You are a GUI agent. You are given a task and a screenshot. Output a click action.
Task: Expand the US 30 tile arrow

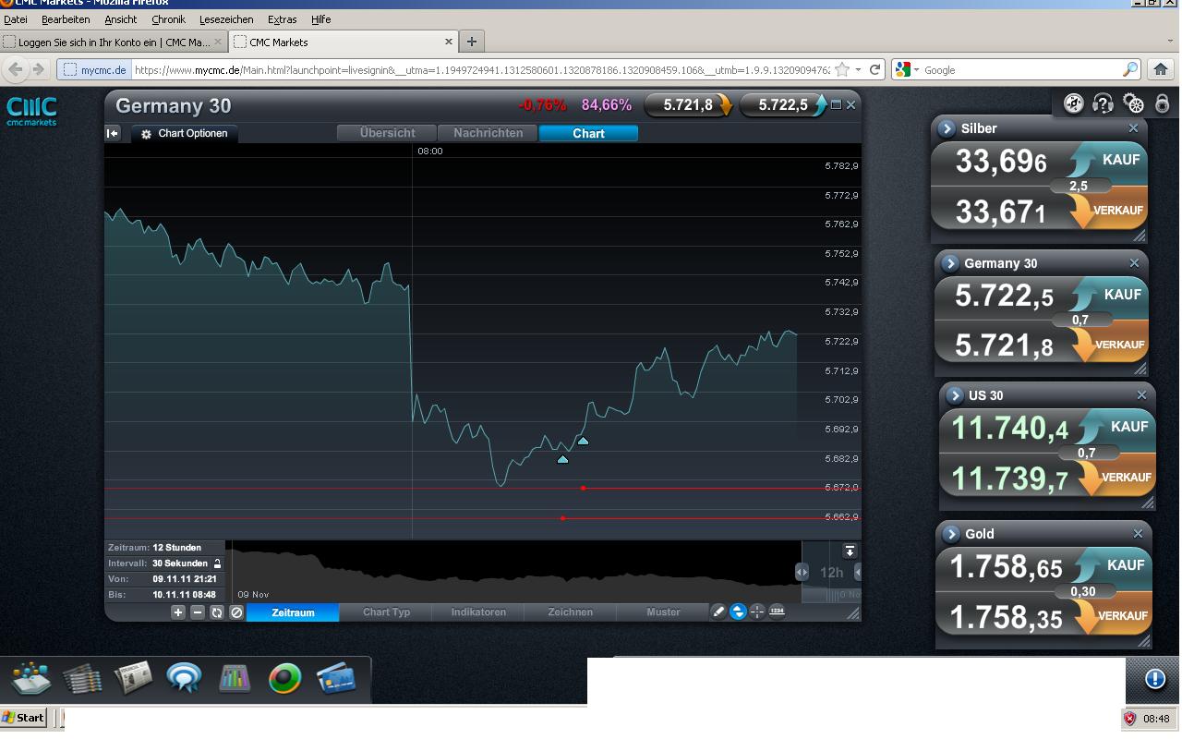954,395
